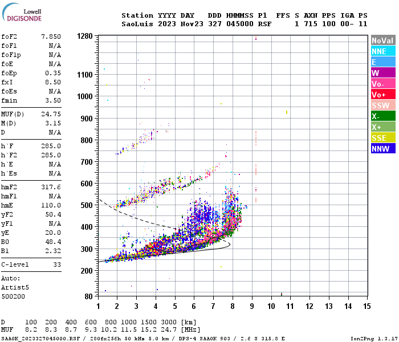Select the NNW dark blue legend swatch
399x342 pixels.
[383, 149]
